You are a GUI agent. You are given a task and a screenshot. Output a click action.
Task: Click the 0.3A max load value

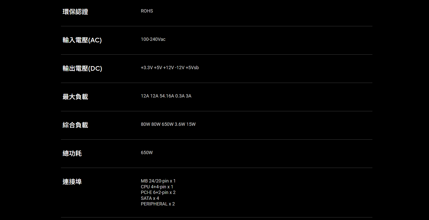[180, 96]
